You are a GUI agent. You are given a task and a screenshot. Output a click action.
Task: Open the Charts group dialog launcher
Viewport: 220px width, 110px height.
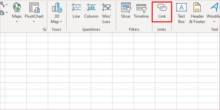point(45,29)
